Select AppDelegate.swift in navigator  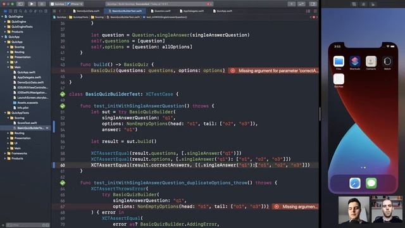29,77
